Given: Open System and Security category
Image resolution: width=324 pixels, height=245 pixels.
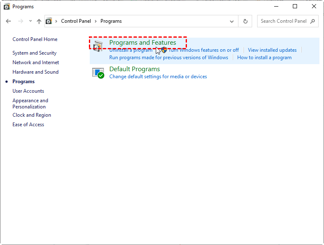Looking at the screenshot, I should click(34, 53).
